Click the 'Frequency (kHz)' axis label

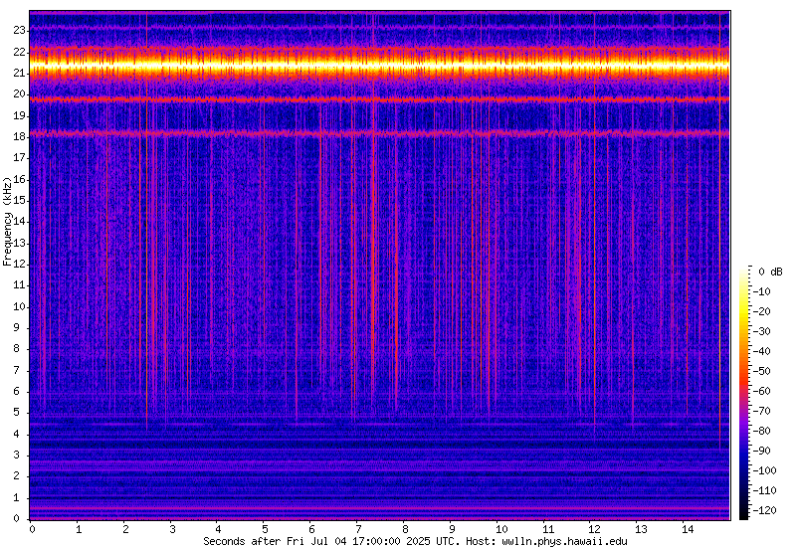point(7,221)
